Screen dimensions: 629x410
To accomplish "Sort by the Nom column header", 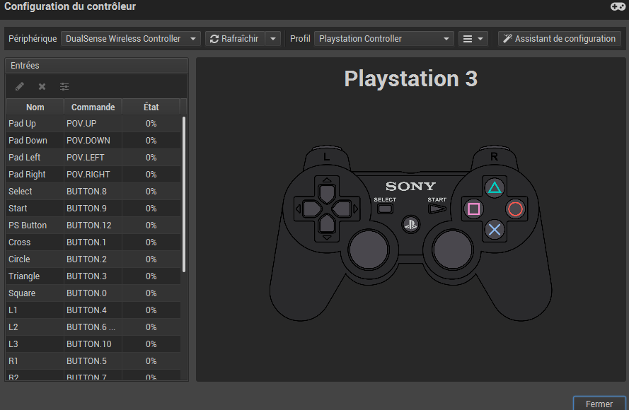I will 35,107.
